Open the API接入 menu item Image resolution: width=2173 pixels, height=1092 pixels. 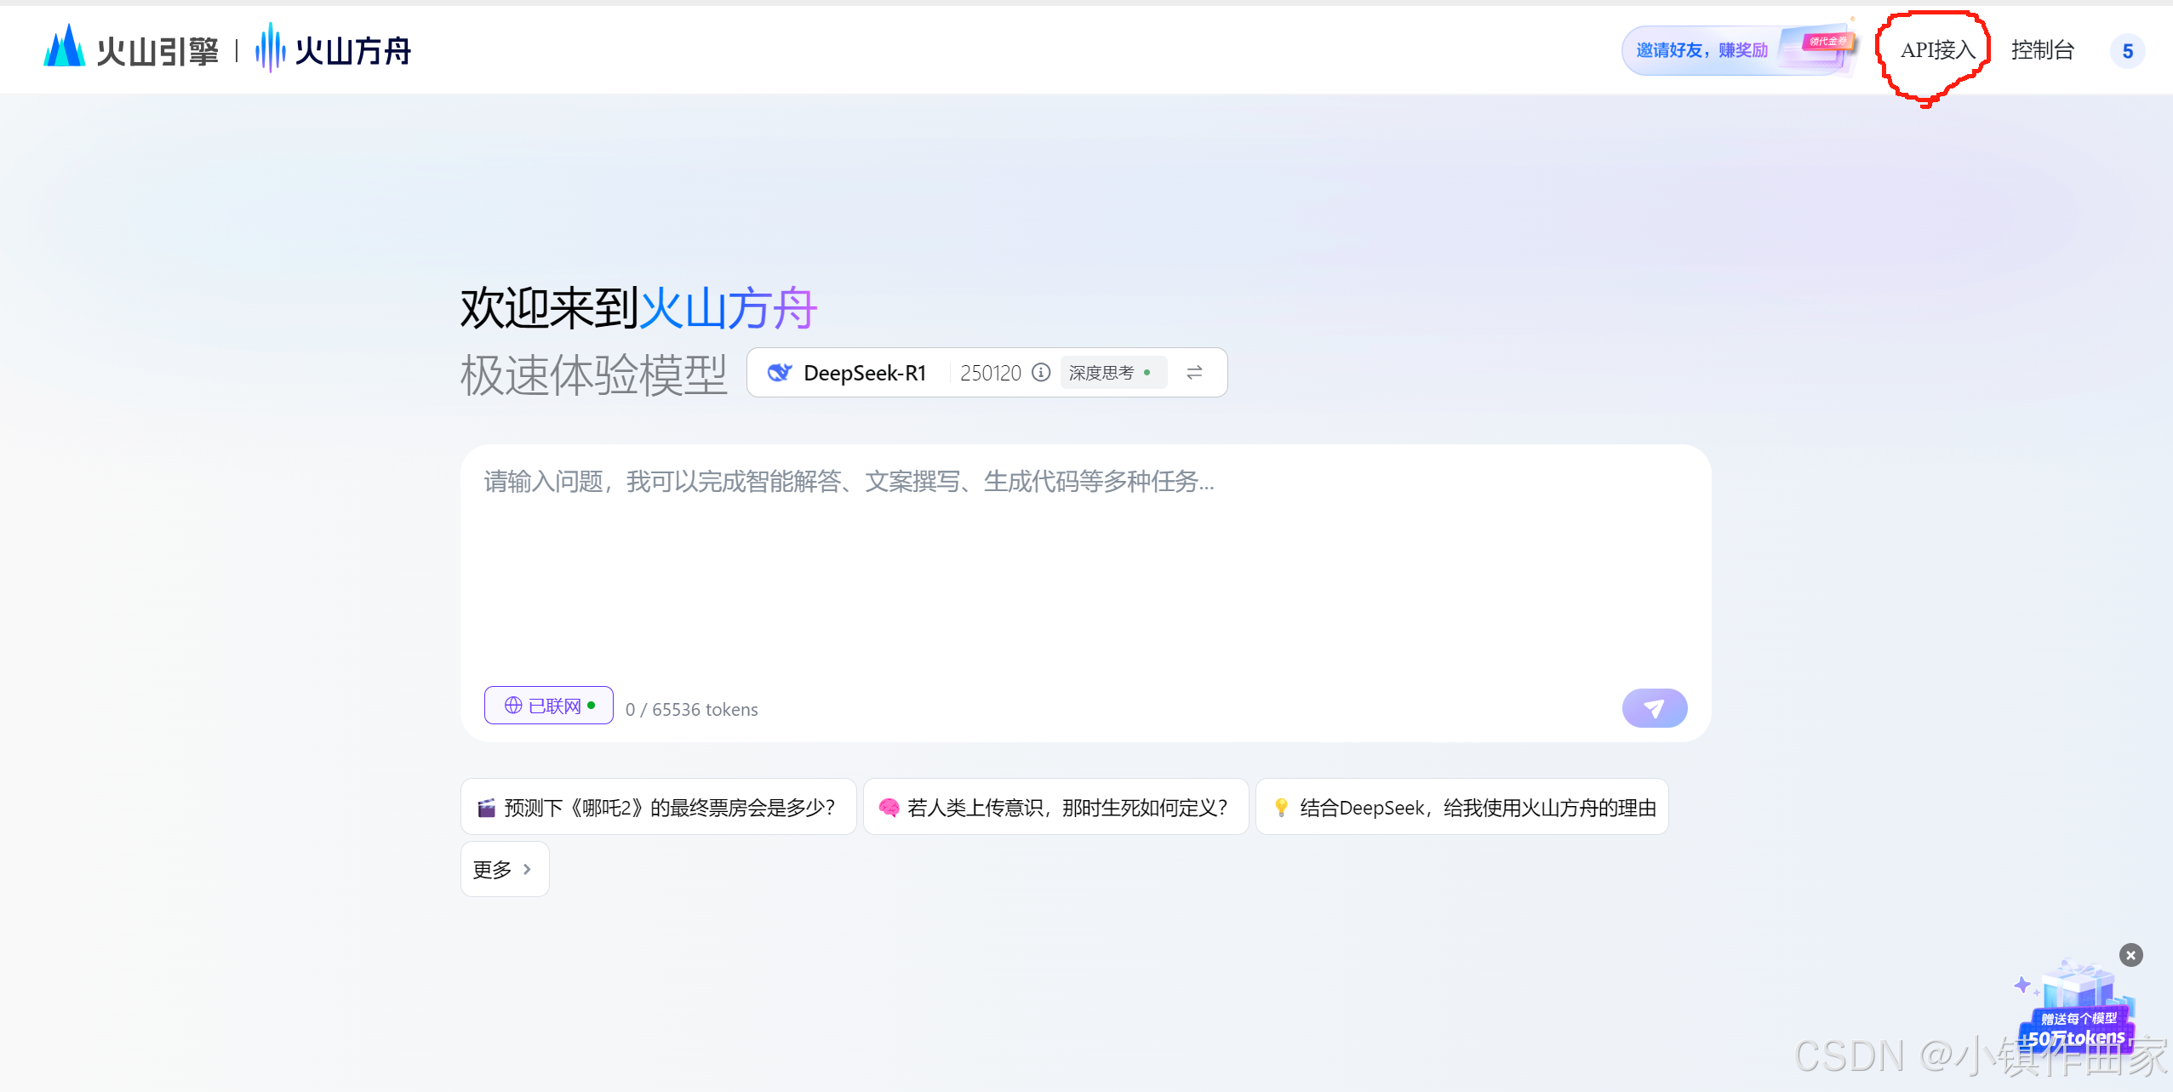coord(1937,50)
